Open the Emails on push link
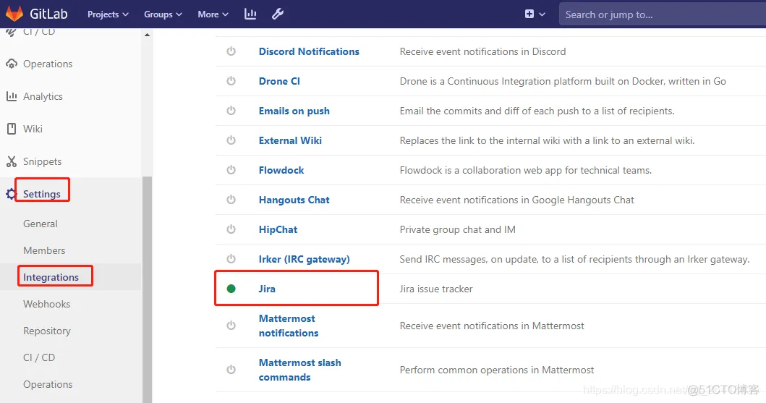766x403 pixels. 294,111
